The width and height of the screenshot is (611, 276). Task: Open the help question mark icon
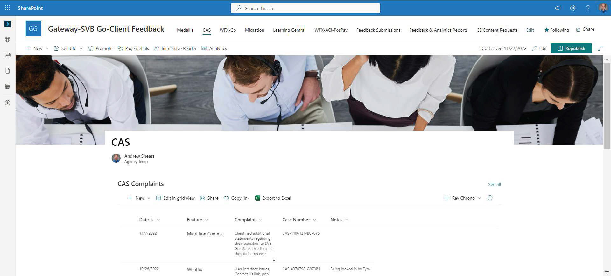click(588, 8)
